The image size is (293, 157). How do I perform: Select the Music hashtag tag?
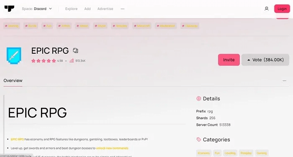pos(100,26)
